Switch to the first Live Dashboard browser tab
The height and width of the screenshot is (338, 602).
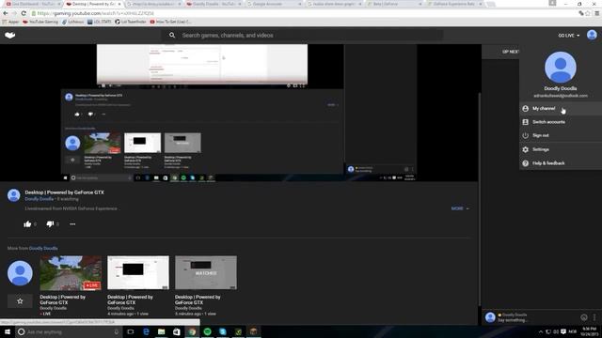[x=33, y=4]
